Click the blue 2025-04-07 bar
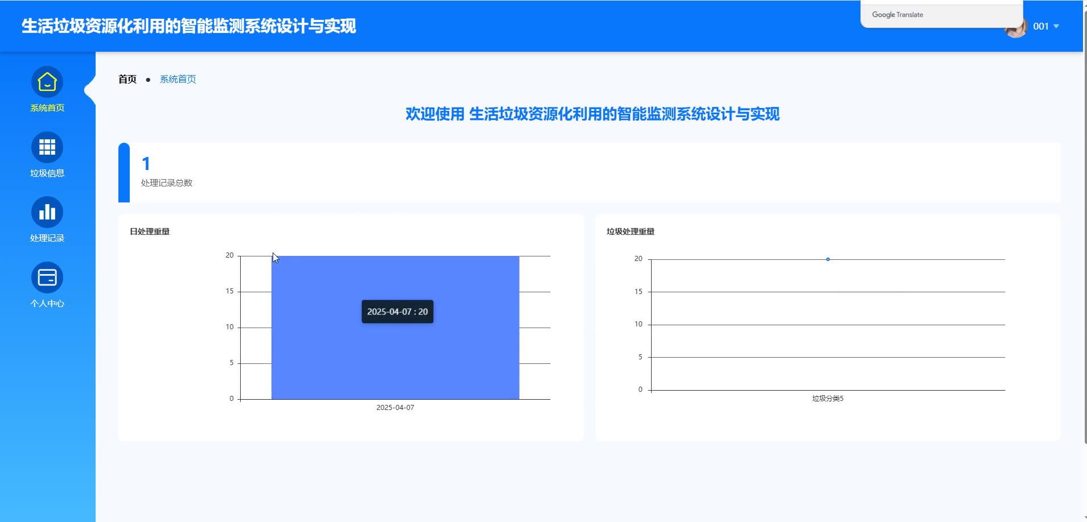This screenshot has width=1087, height=522. click(396, 328)
